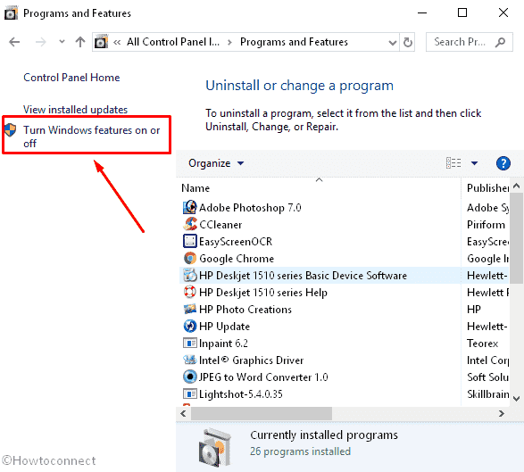
Task: Expand the address bar history dropdown
Action: coord(393,43)
